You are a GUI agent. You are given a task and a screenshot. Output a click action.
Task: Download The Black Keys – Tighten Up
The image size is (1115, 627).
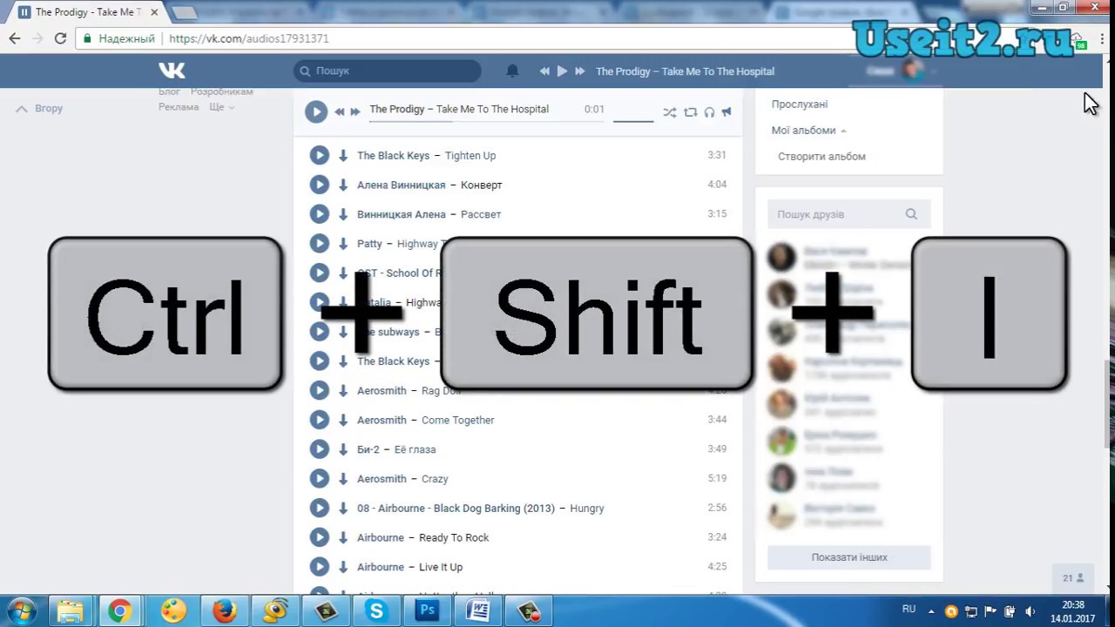(x=342, y=155)
